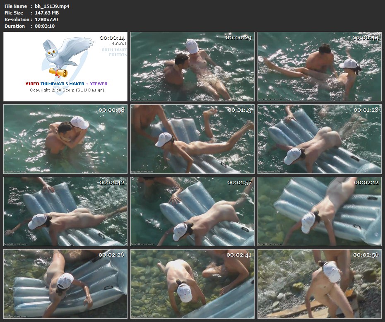
Task: Click the 00:03:10 duration value
Action: point(45,26)
